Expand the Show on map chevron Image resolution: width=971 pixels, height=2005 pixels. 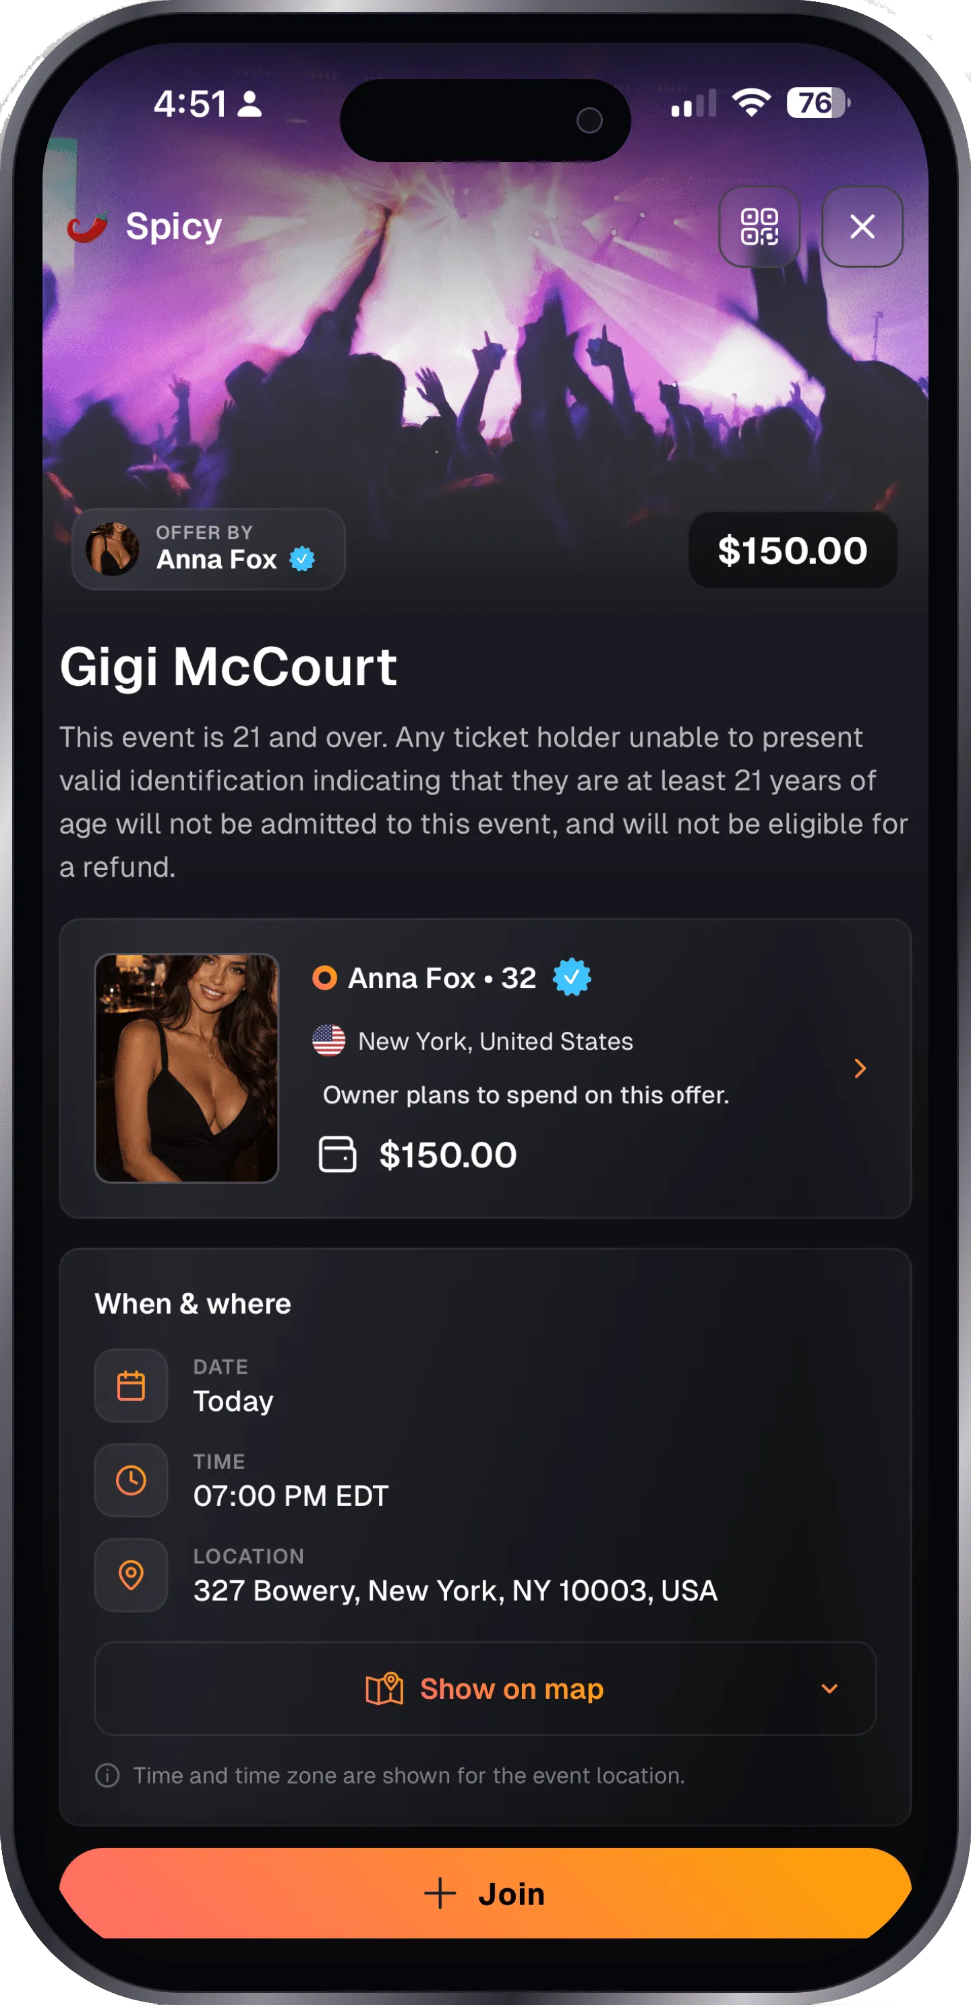[x=829, y=1688]
